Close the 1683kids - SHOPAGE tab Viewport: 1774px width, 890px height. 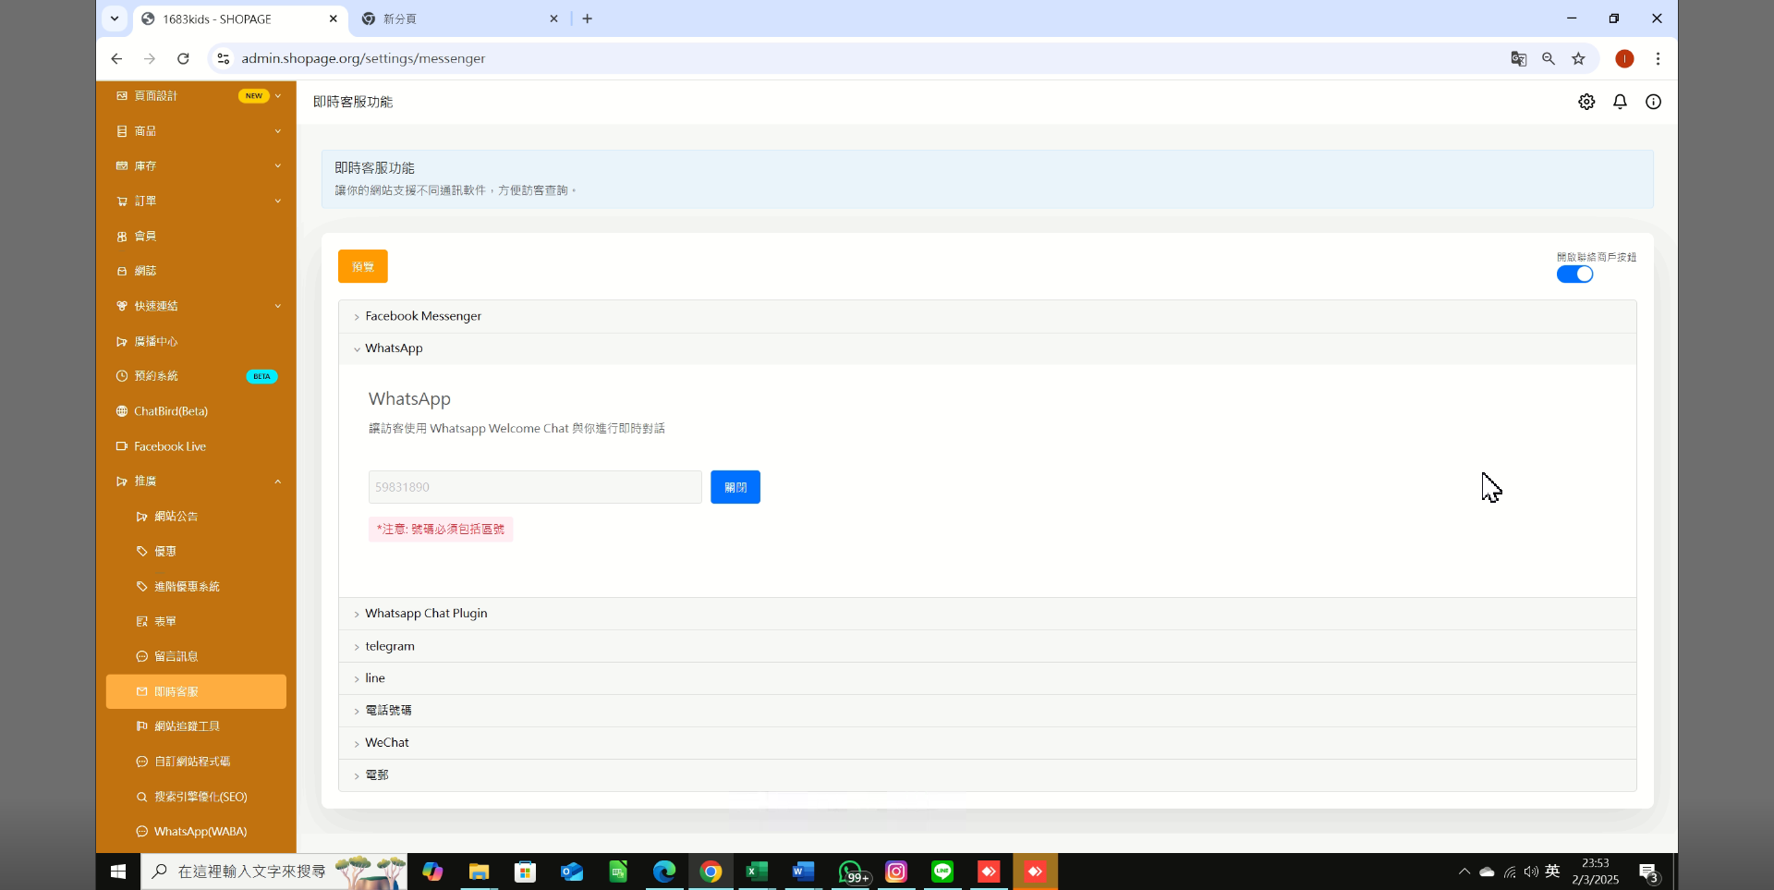334,18
